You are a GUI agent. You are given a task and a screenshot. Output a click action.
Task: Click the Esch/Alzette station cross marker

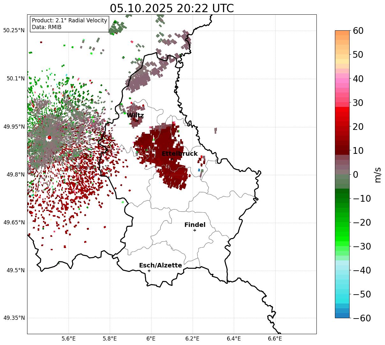pyautogui.click(x=149, y=271)
